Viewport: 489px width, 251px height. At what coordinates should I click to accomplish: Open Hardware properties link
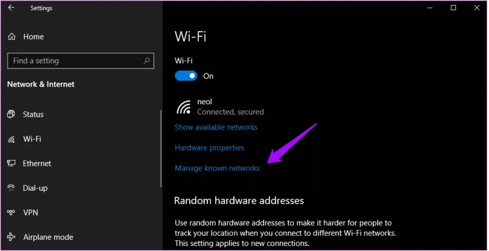click(209, 148)
